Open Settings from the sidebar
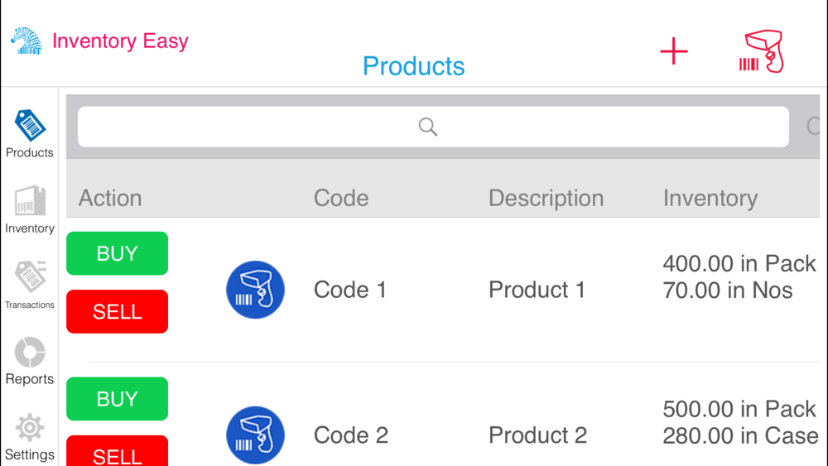The height and width of the screenshot is (466, 828). pyautogui.click(x=30, y=436)
